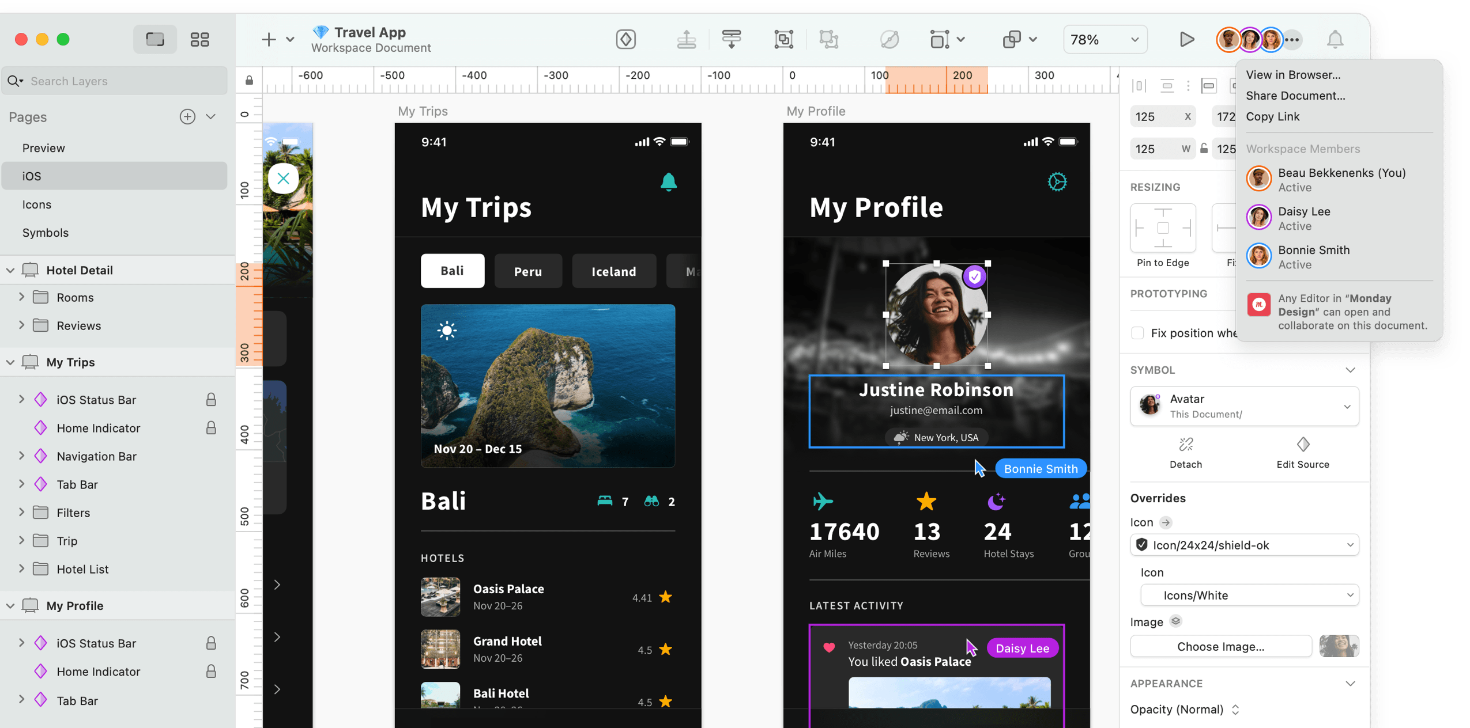The image size is (1470, 728).
Task: Click Copy Link in the menu
Action: click(1272, 116)
